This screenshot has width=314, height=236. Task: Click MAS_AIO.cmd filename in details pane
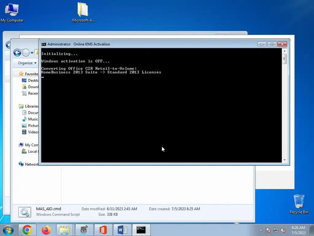click(48, 209)
